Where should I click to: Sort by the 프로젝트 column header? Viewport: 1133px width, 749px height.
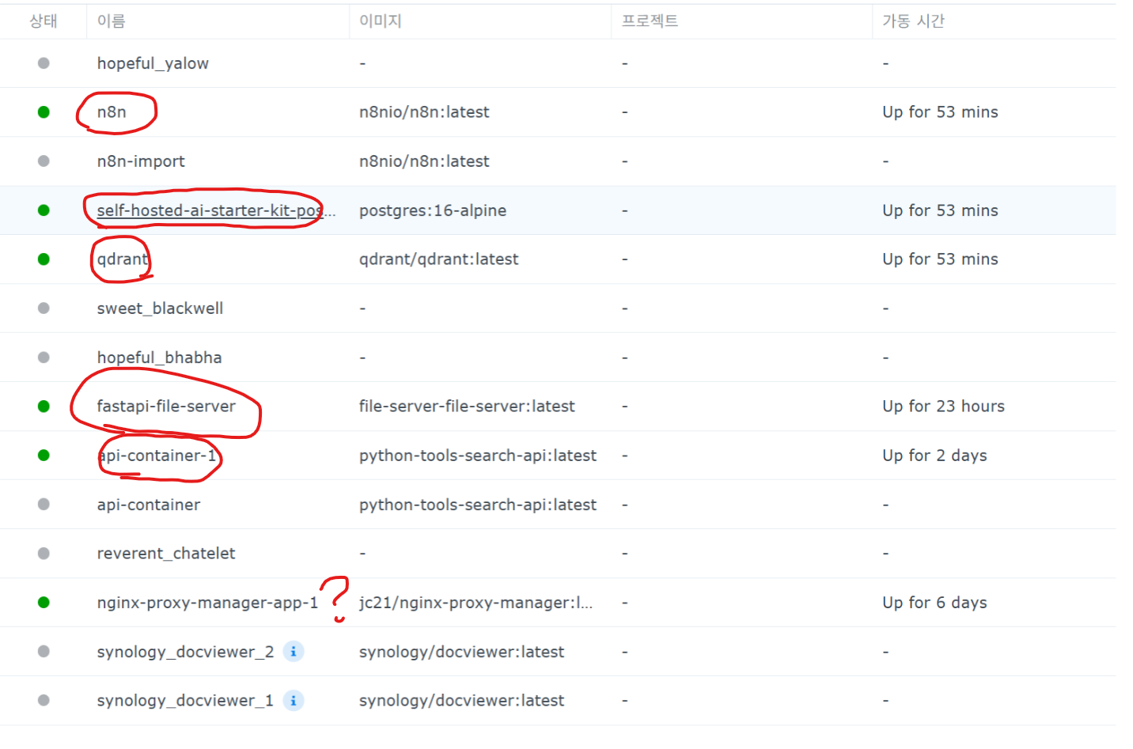pos(650,21)
